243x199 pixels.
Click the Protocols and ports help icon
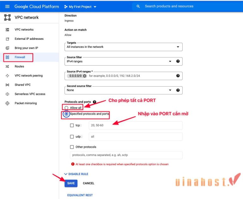[95, 102]
